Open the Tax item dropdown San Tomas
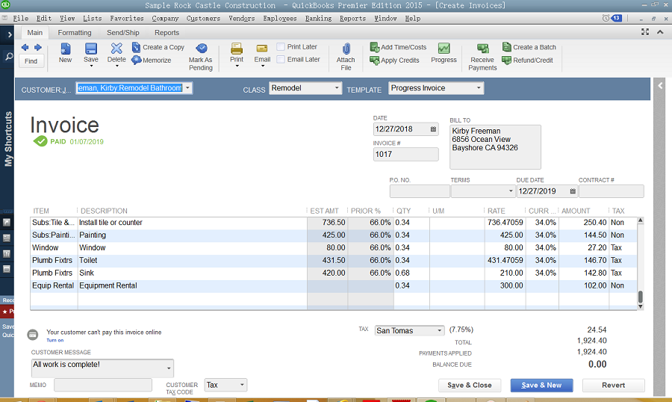Screen dimensions: 672x402 point(439,331)
